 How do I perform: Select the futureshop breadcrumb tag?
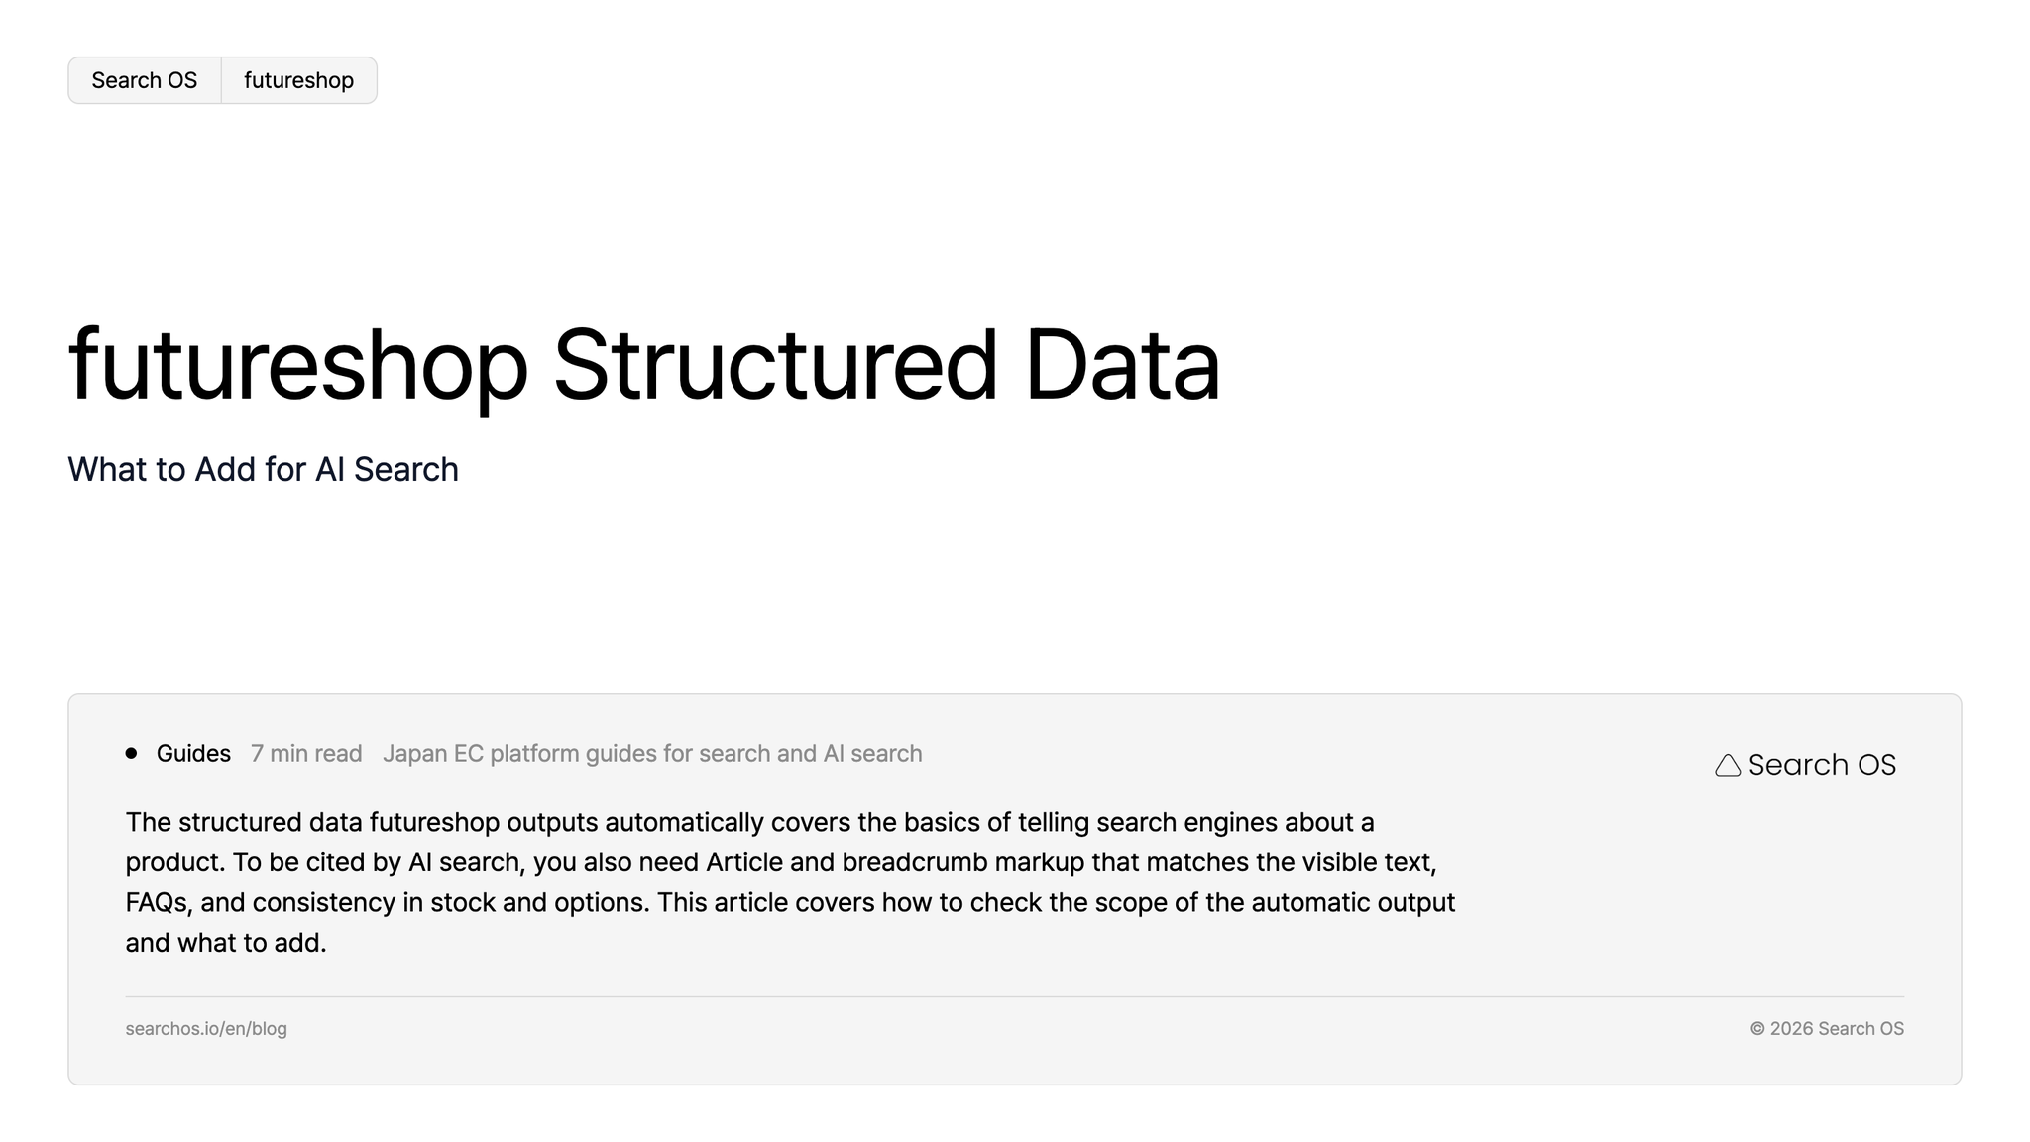click(298, 80)
